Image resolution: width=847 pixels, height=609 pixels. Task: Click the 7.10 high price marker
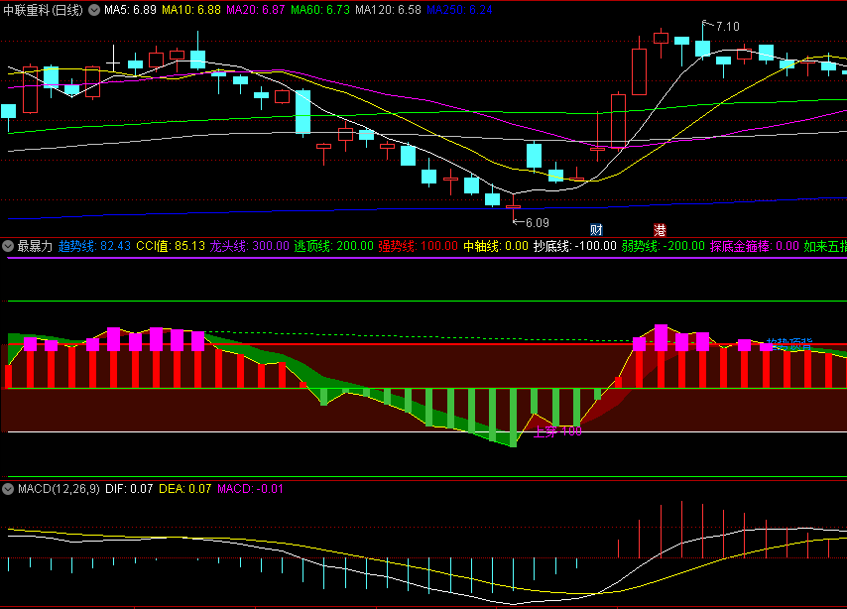point(727,27)
